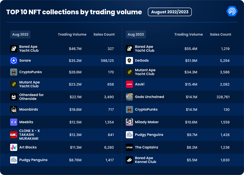
Task: Click the Aug 2023 Bored Ape Yacht Club icon
Action: pos(129,48)
